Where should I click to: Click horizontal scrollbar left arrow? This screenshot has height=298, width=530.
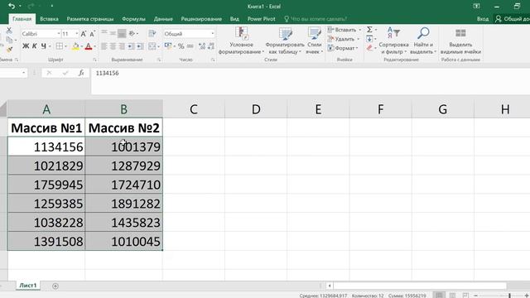pyautogui.click(x=330, y=286)
